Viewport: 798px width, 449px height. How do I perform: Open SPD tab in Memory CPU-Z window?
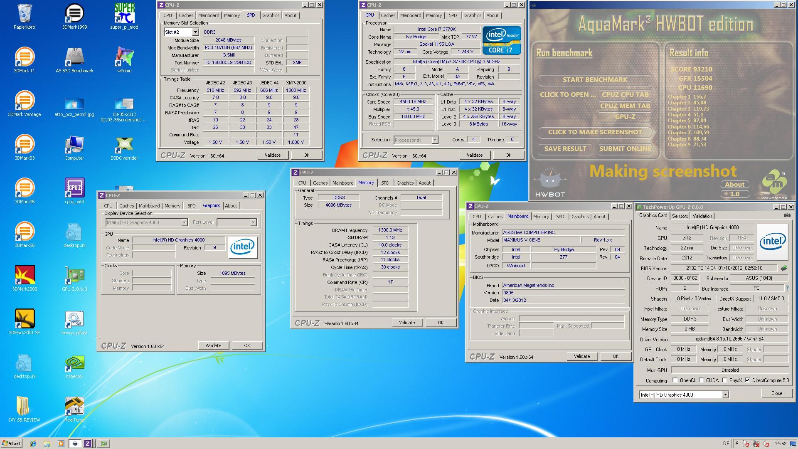(385, 183)
